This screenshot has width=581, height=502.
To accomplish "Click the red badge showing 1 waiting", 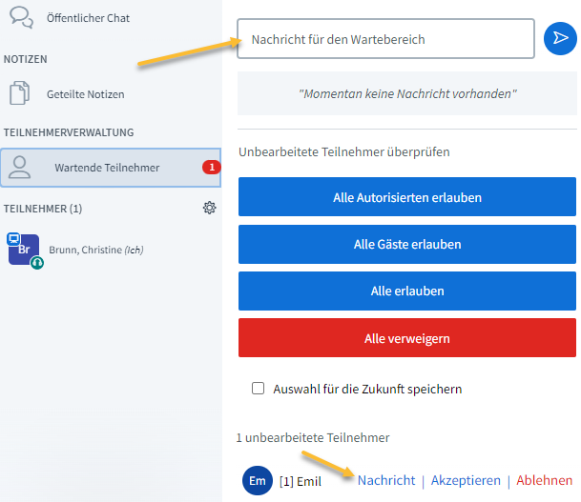I will coord(212,168).
